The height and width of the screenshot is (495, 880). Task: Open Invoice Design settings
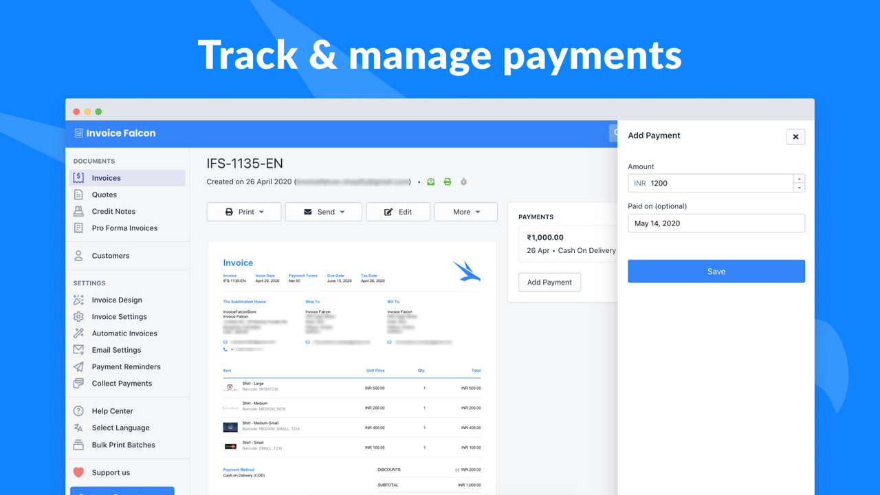click(80, 300)
